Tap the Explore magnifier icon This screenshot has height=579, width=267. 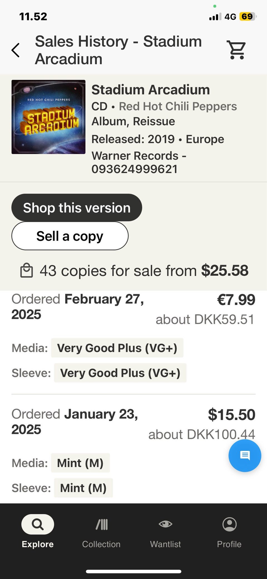[38, 524]
